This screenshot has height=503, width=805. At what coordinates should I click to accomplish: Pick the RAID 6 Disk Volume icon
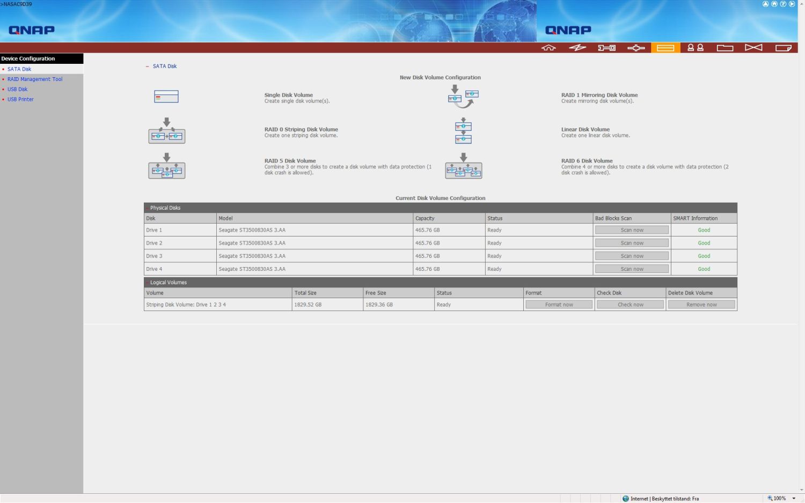point(463,166)
